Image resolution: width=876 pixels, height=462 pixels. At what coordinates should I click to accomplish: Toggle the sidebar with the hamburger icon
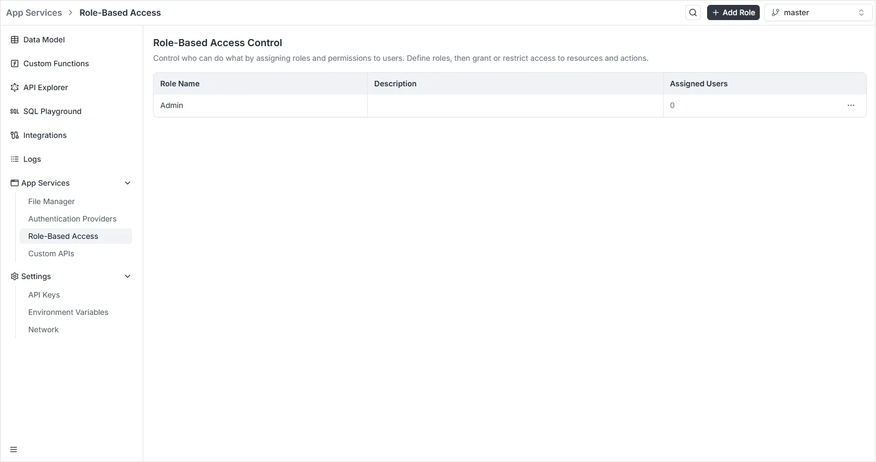(14, 450)
